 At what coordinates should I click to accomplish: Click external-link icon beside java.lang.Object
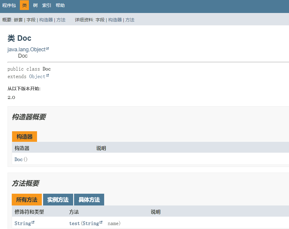pos(47,49)
